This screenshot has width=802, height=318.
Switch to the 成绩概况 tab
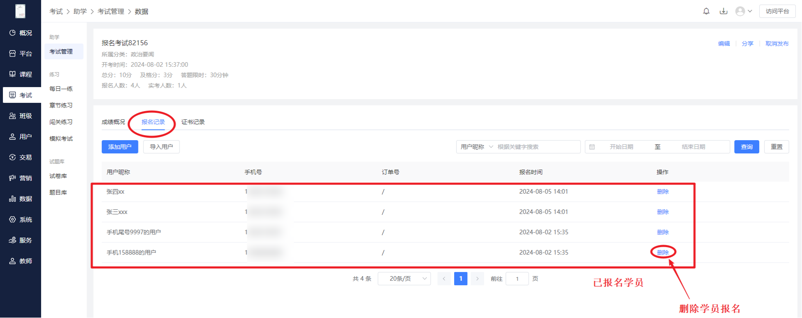click(113, 122)
